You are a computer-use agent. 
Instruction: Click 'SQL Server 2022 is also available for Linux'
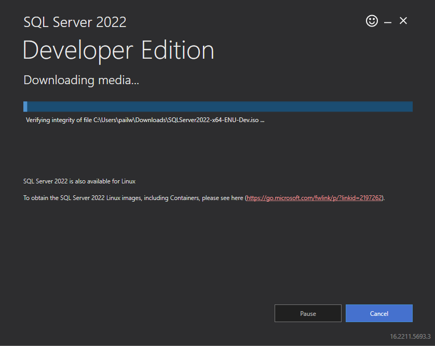[x=79, y=181]
